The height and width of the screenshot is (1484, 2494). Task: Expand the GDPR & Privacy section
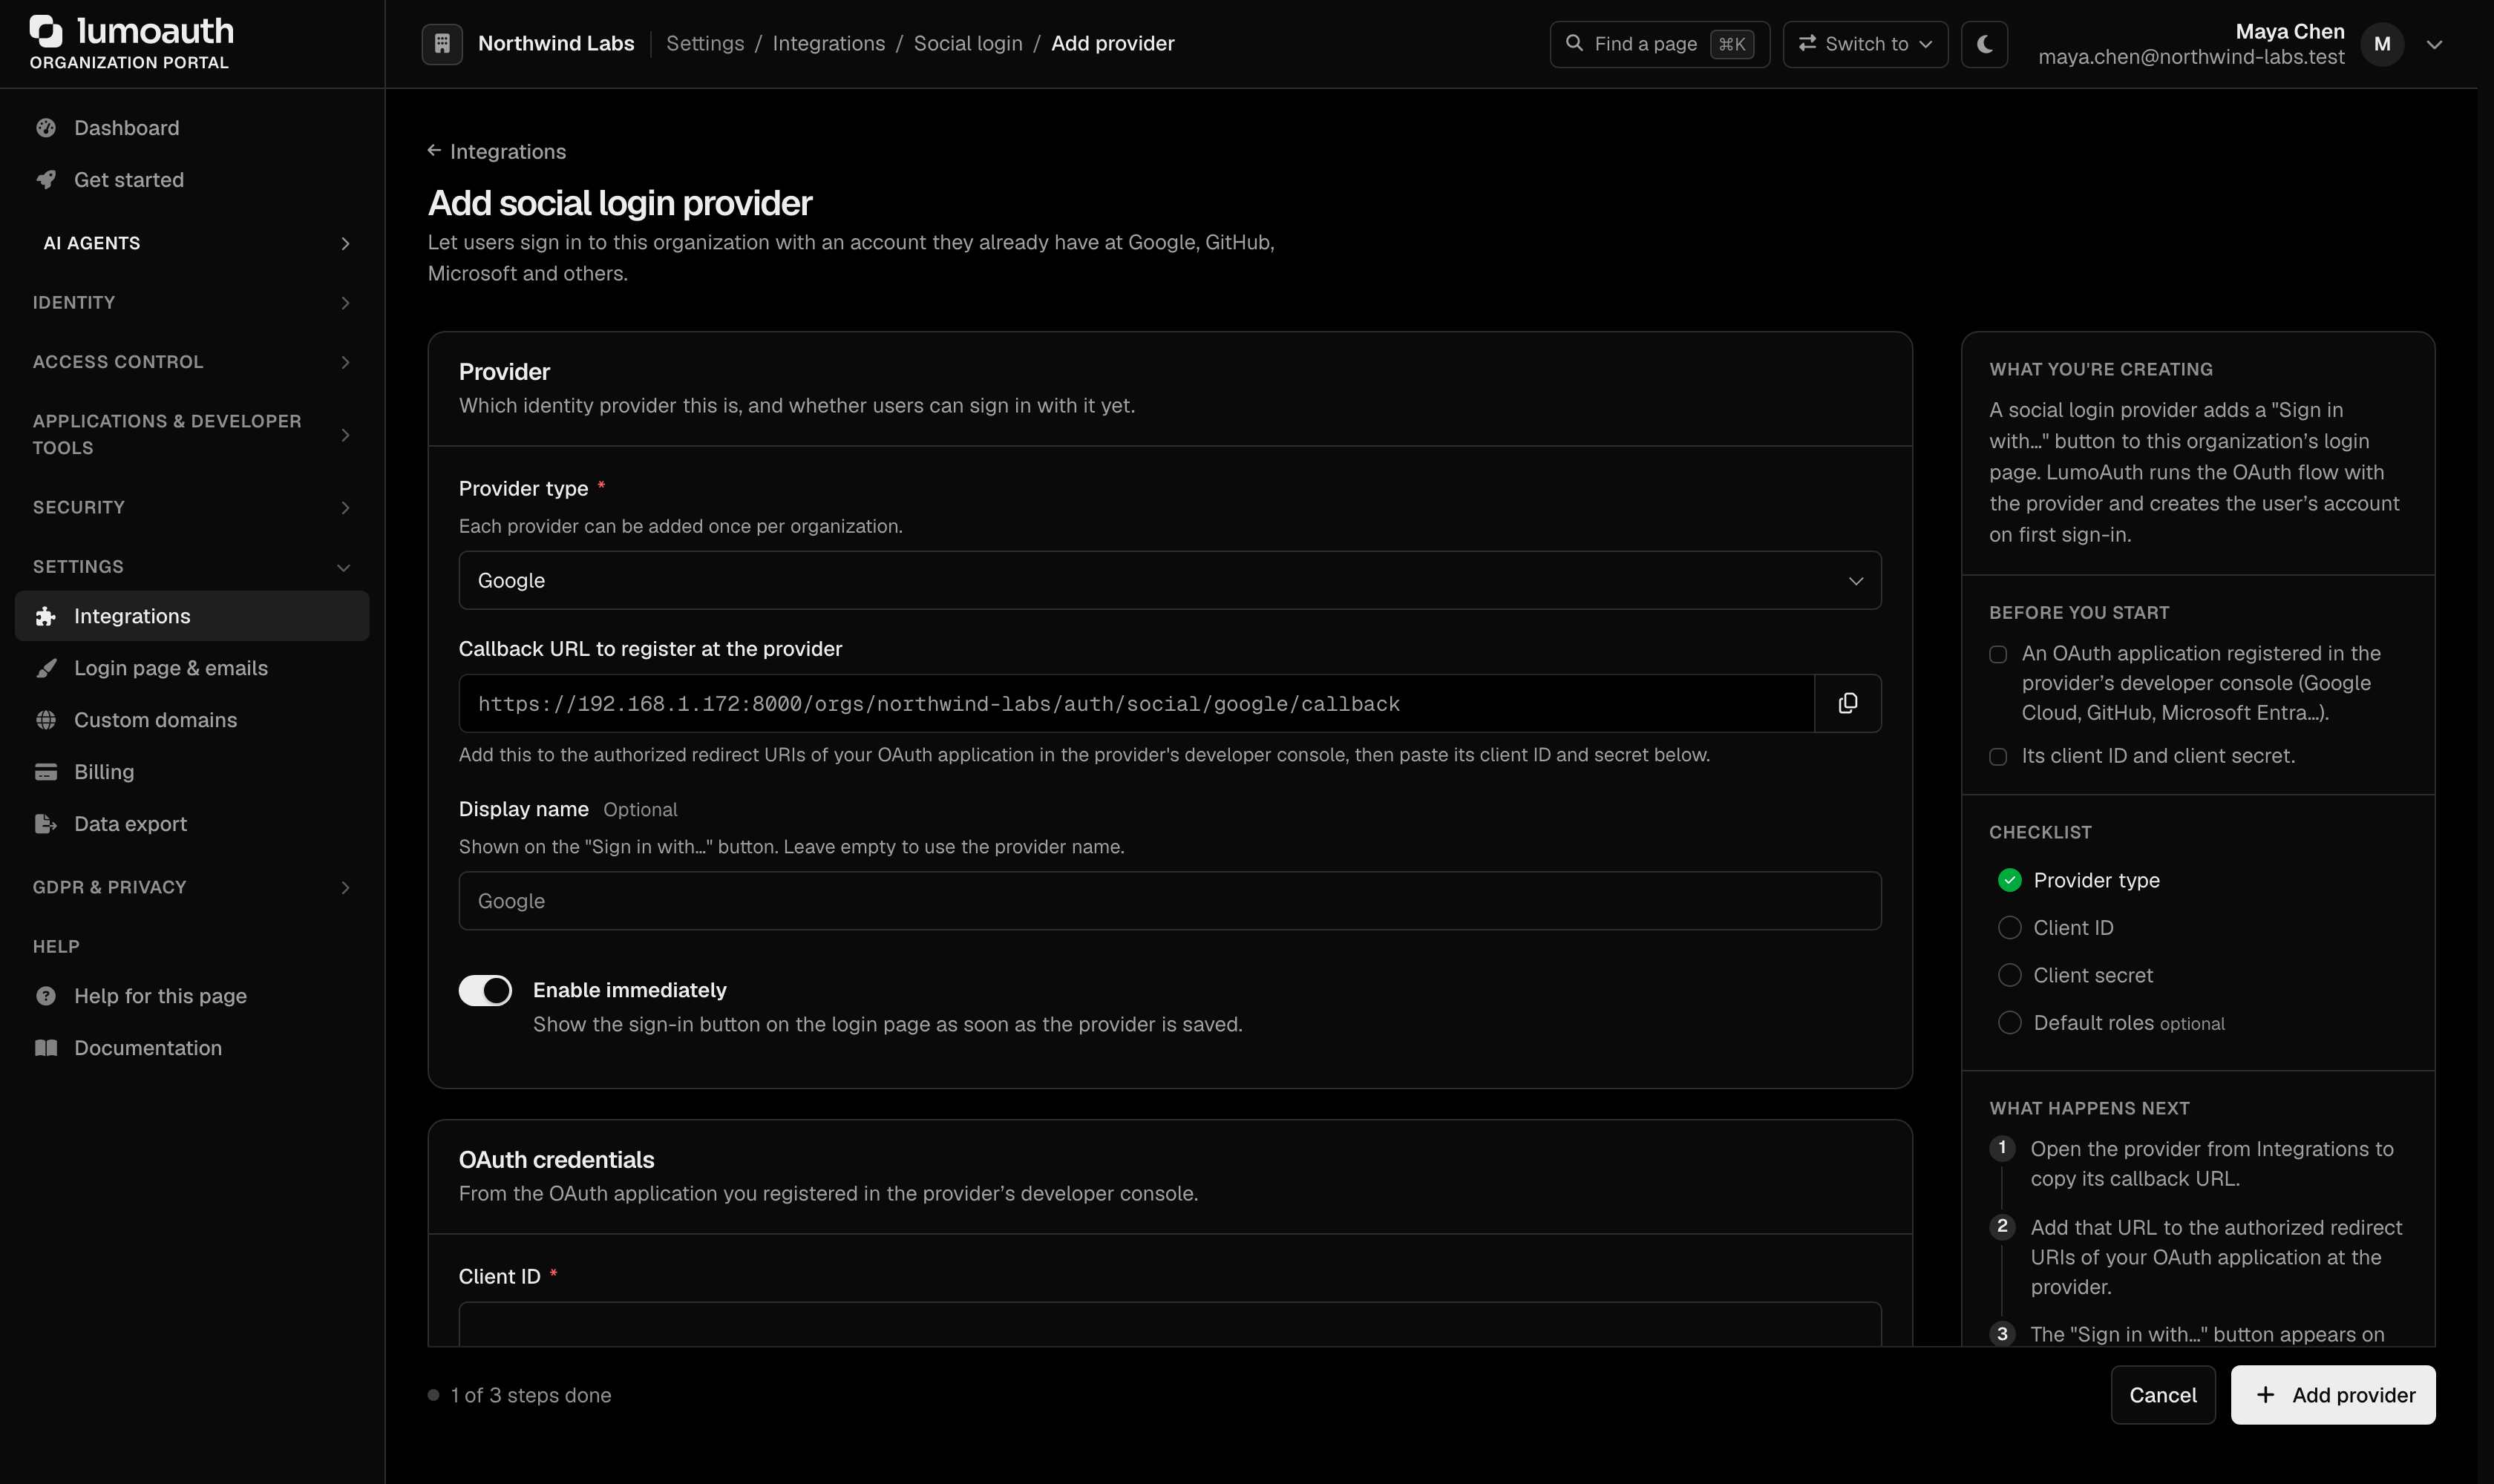[191, 887]
